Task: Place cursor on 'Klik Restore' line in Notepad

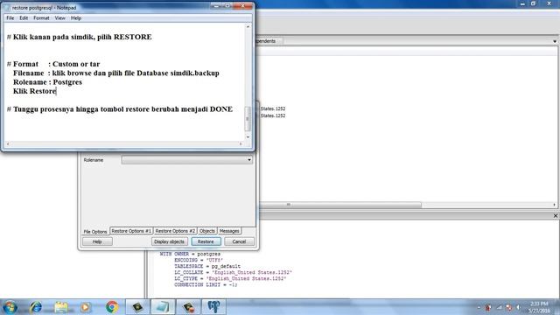Action: [35, 91]
